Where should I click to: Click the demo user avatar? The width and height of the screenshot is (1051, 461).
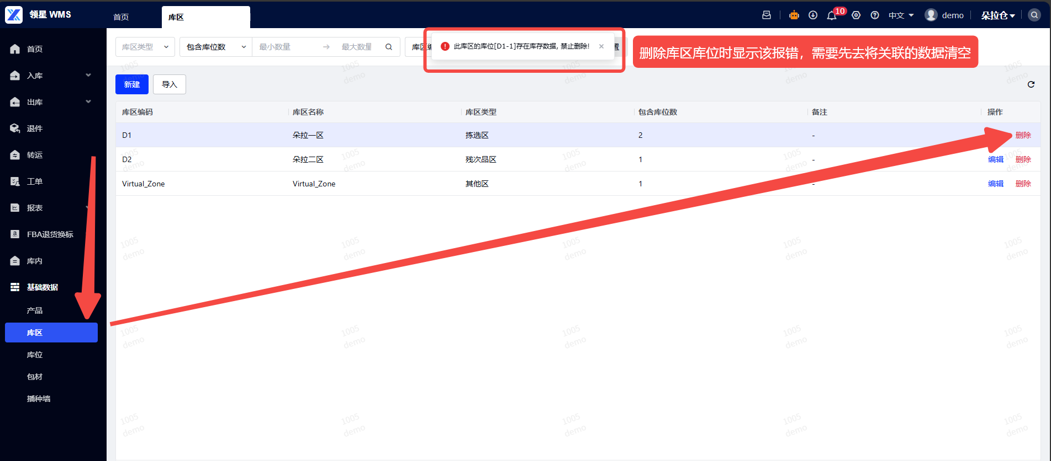931,15
